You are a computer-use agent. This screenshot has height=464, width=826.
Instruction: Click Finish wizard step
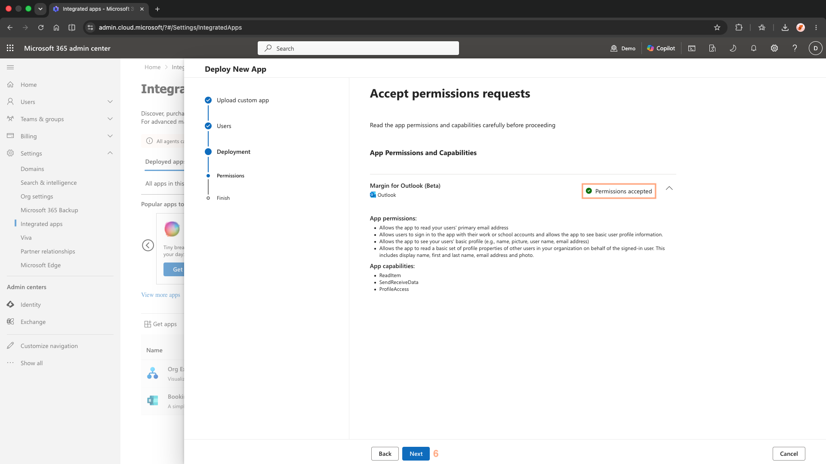223,198
